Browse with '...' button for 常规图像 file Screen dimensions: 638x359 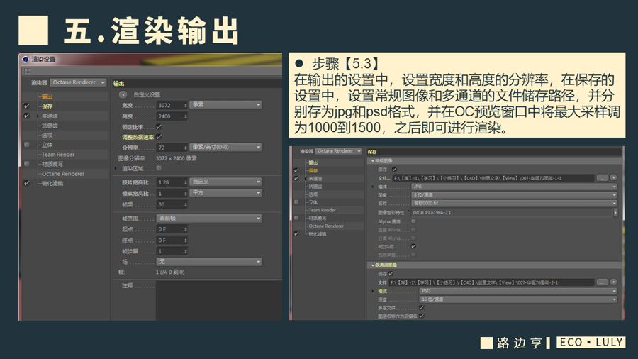pos(602,177)
